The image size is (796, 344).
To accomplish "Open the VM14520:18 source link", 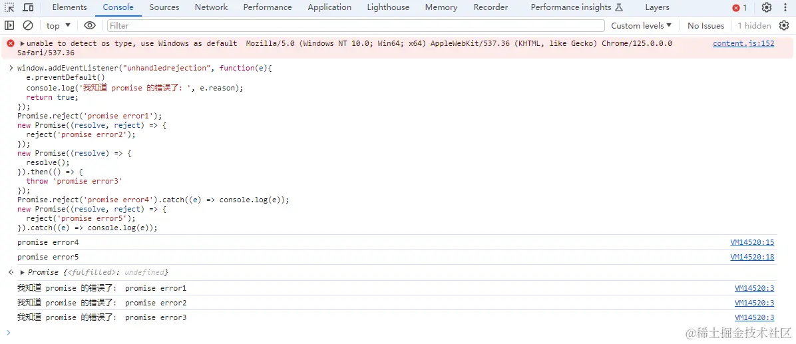I will coord(752,258).
